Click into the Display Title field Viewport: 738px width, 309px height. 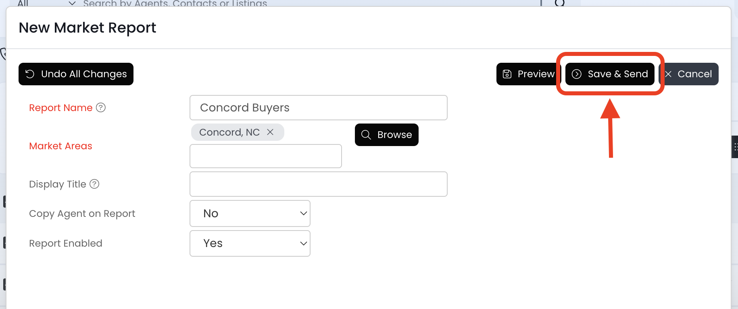319,184
